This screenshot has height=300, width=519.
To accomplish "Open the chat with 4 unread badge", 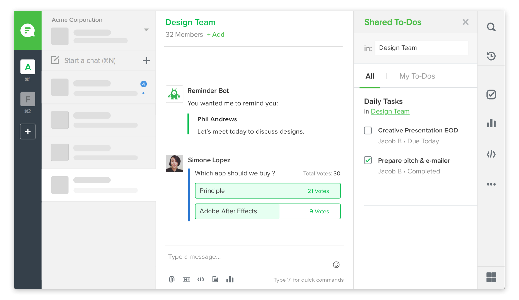I will tap(99, 87).
